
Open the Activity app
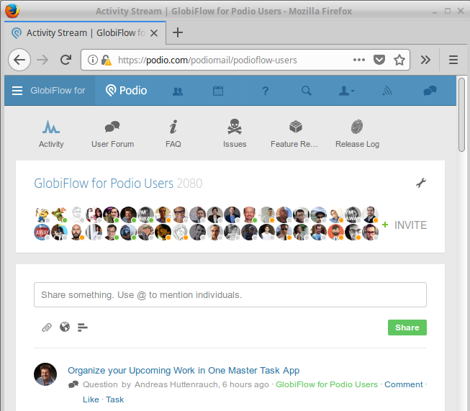51,134
